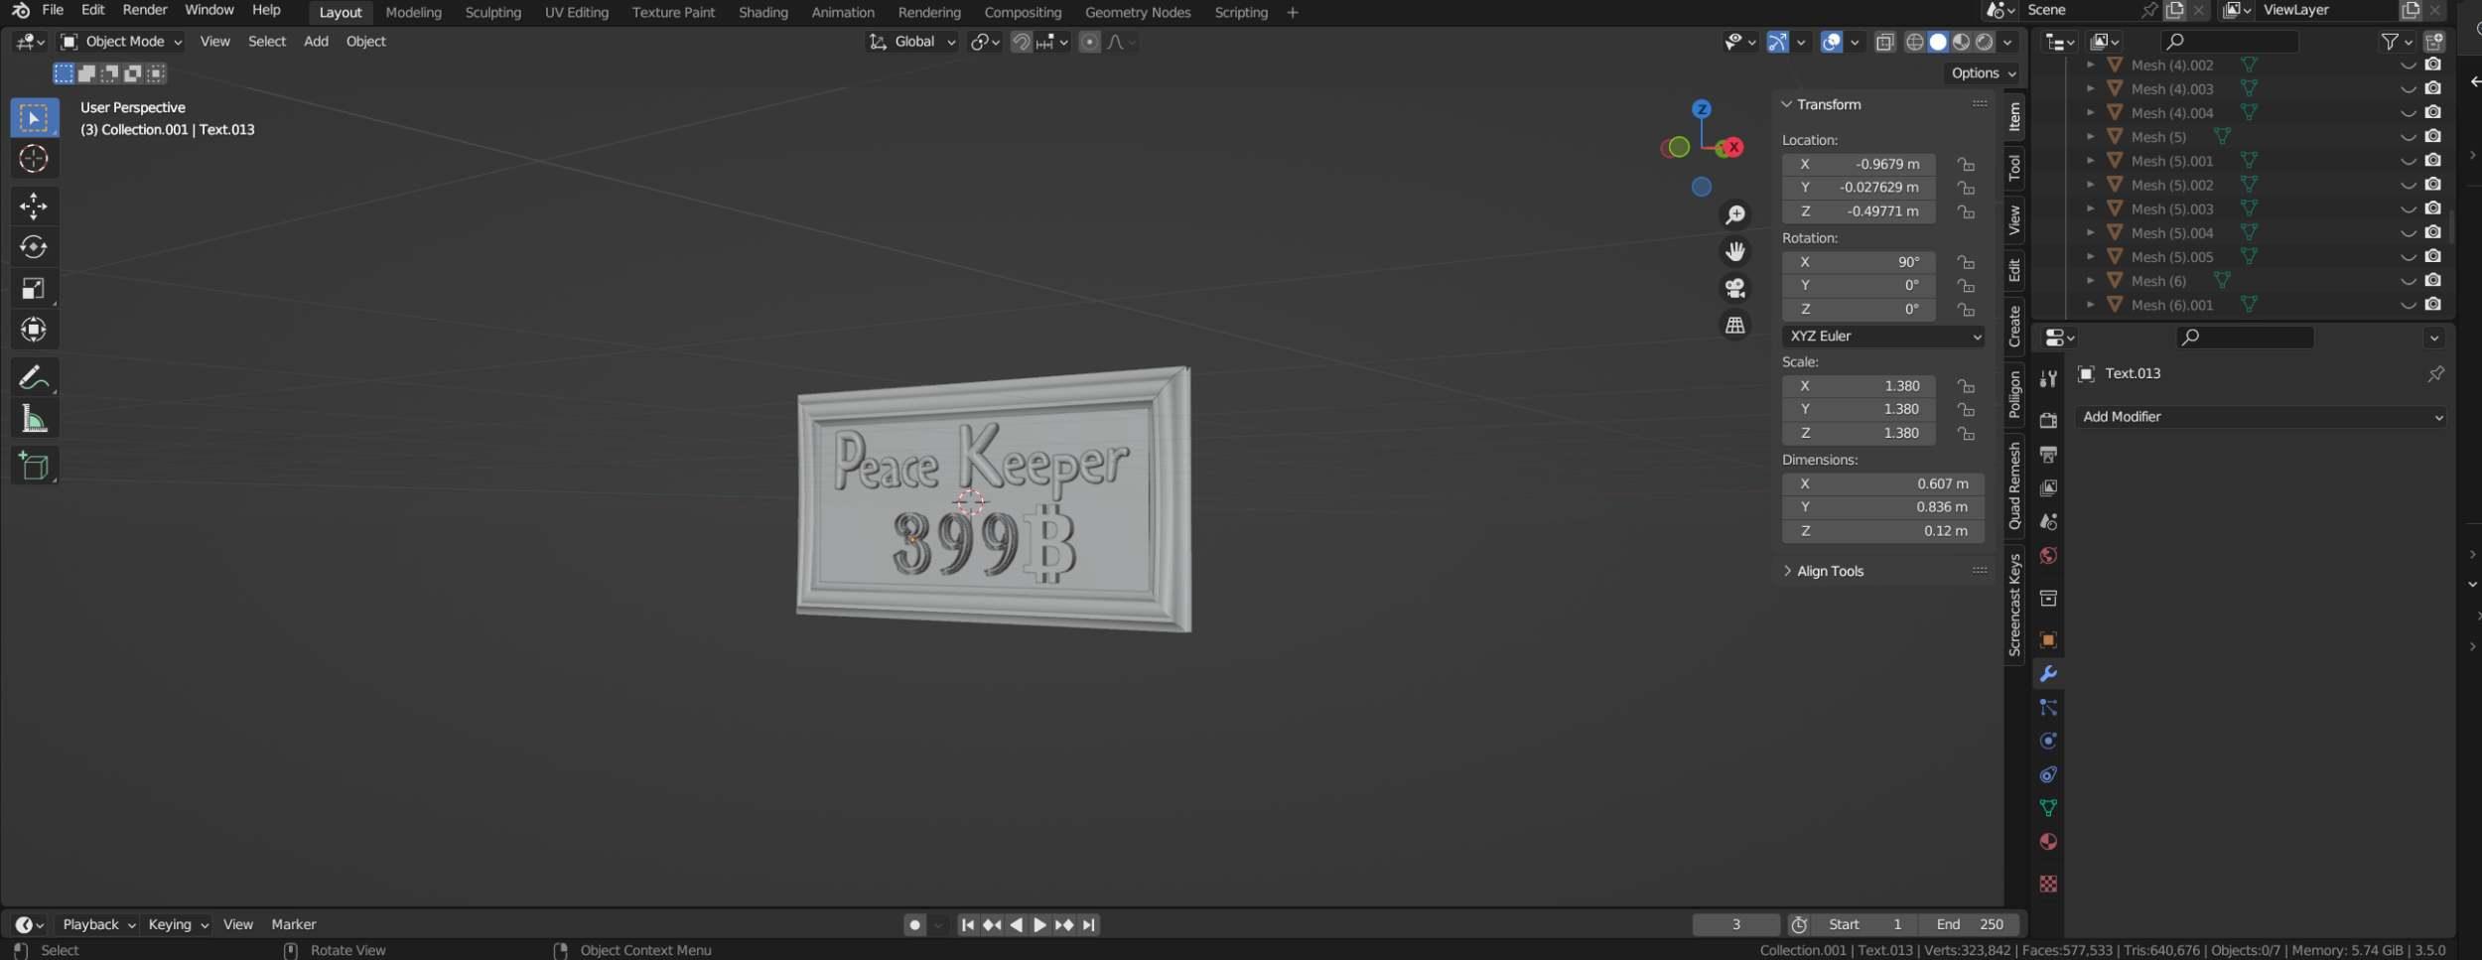This screenshot has height=960, width=2482.
Task: Hide Mesh (5).001 in viewport
Action: click(x=2408, y=161)
